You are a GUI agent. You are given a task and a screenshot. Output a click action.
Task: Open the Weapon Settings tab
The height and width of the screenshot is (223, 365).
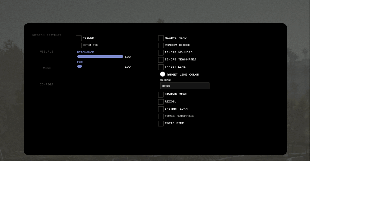pos(47,35)
